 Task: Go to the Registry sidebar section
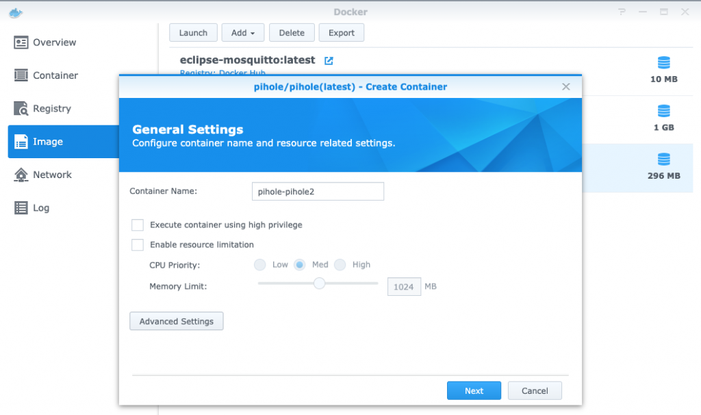[x=64, y=109]
